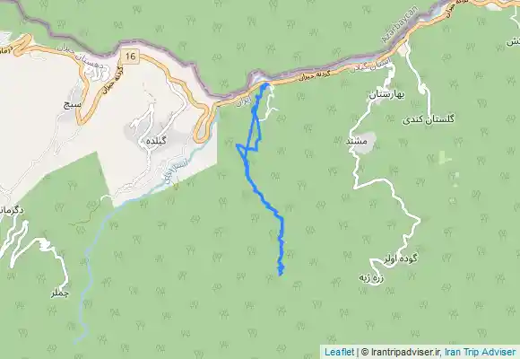The width and height of the screenshot is (520, 359).
Task: Select the سیج place label
Action: [73, 105]
